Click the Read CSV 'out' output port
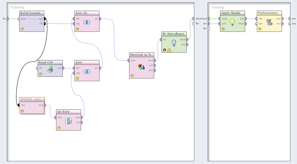The image size is (297, 164). [x=63, y=68]
